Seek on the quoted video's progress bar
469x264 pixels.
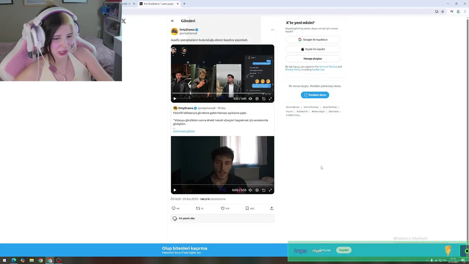pyautogui.click(x=222, y=185)
